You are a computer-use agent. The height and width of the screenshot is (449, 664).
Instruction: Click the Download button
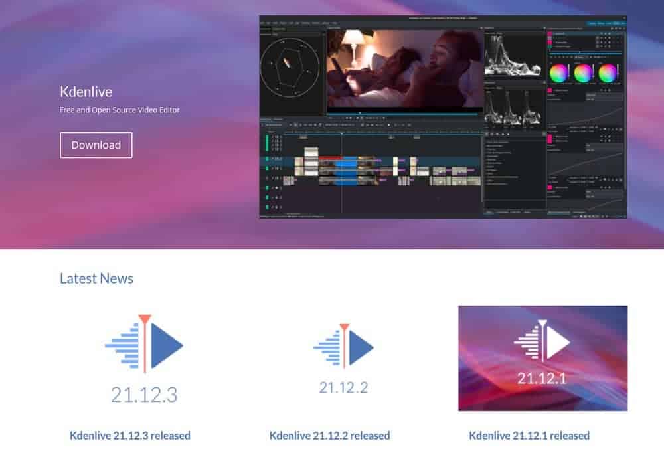tap(96, 145)
